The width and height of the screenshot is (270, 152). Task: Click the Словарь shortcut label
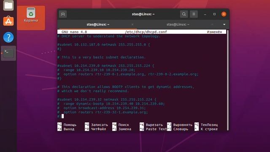pos(181,129)
